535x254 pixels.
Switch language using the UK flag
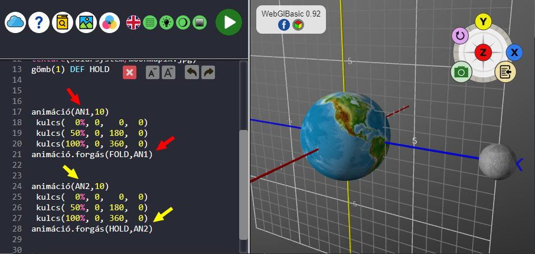point(133,22)
